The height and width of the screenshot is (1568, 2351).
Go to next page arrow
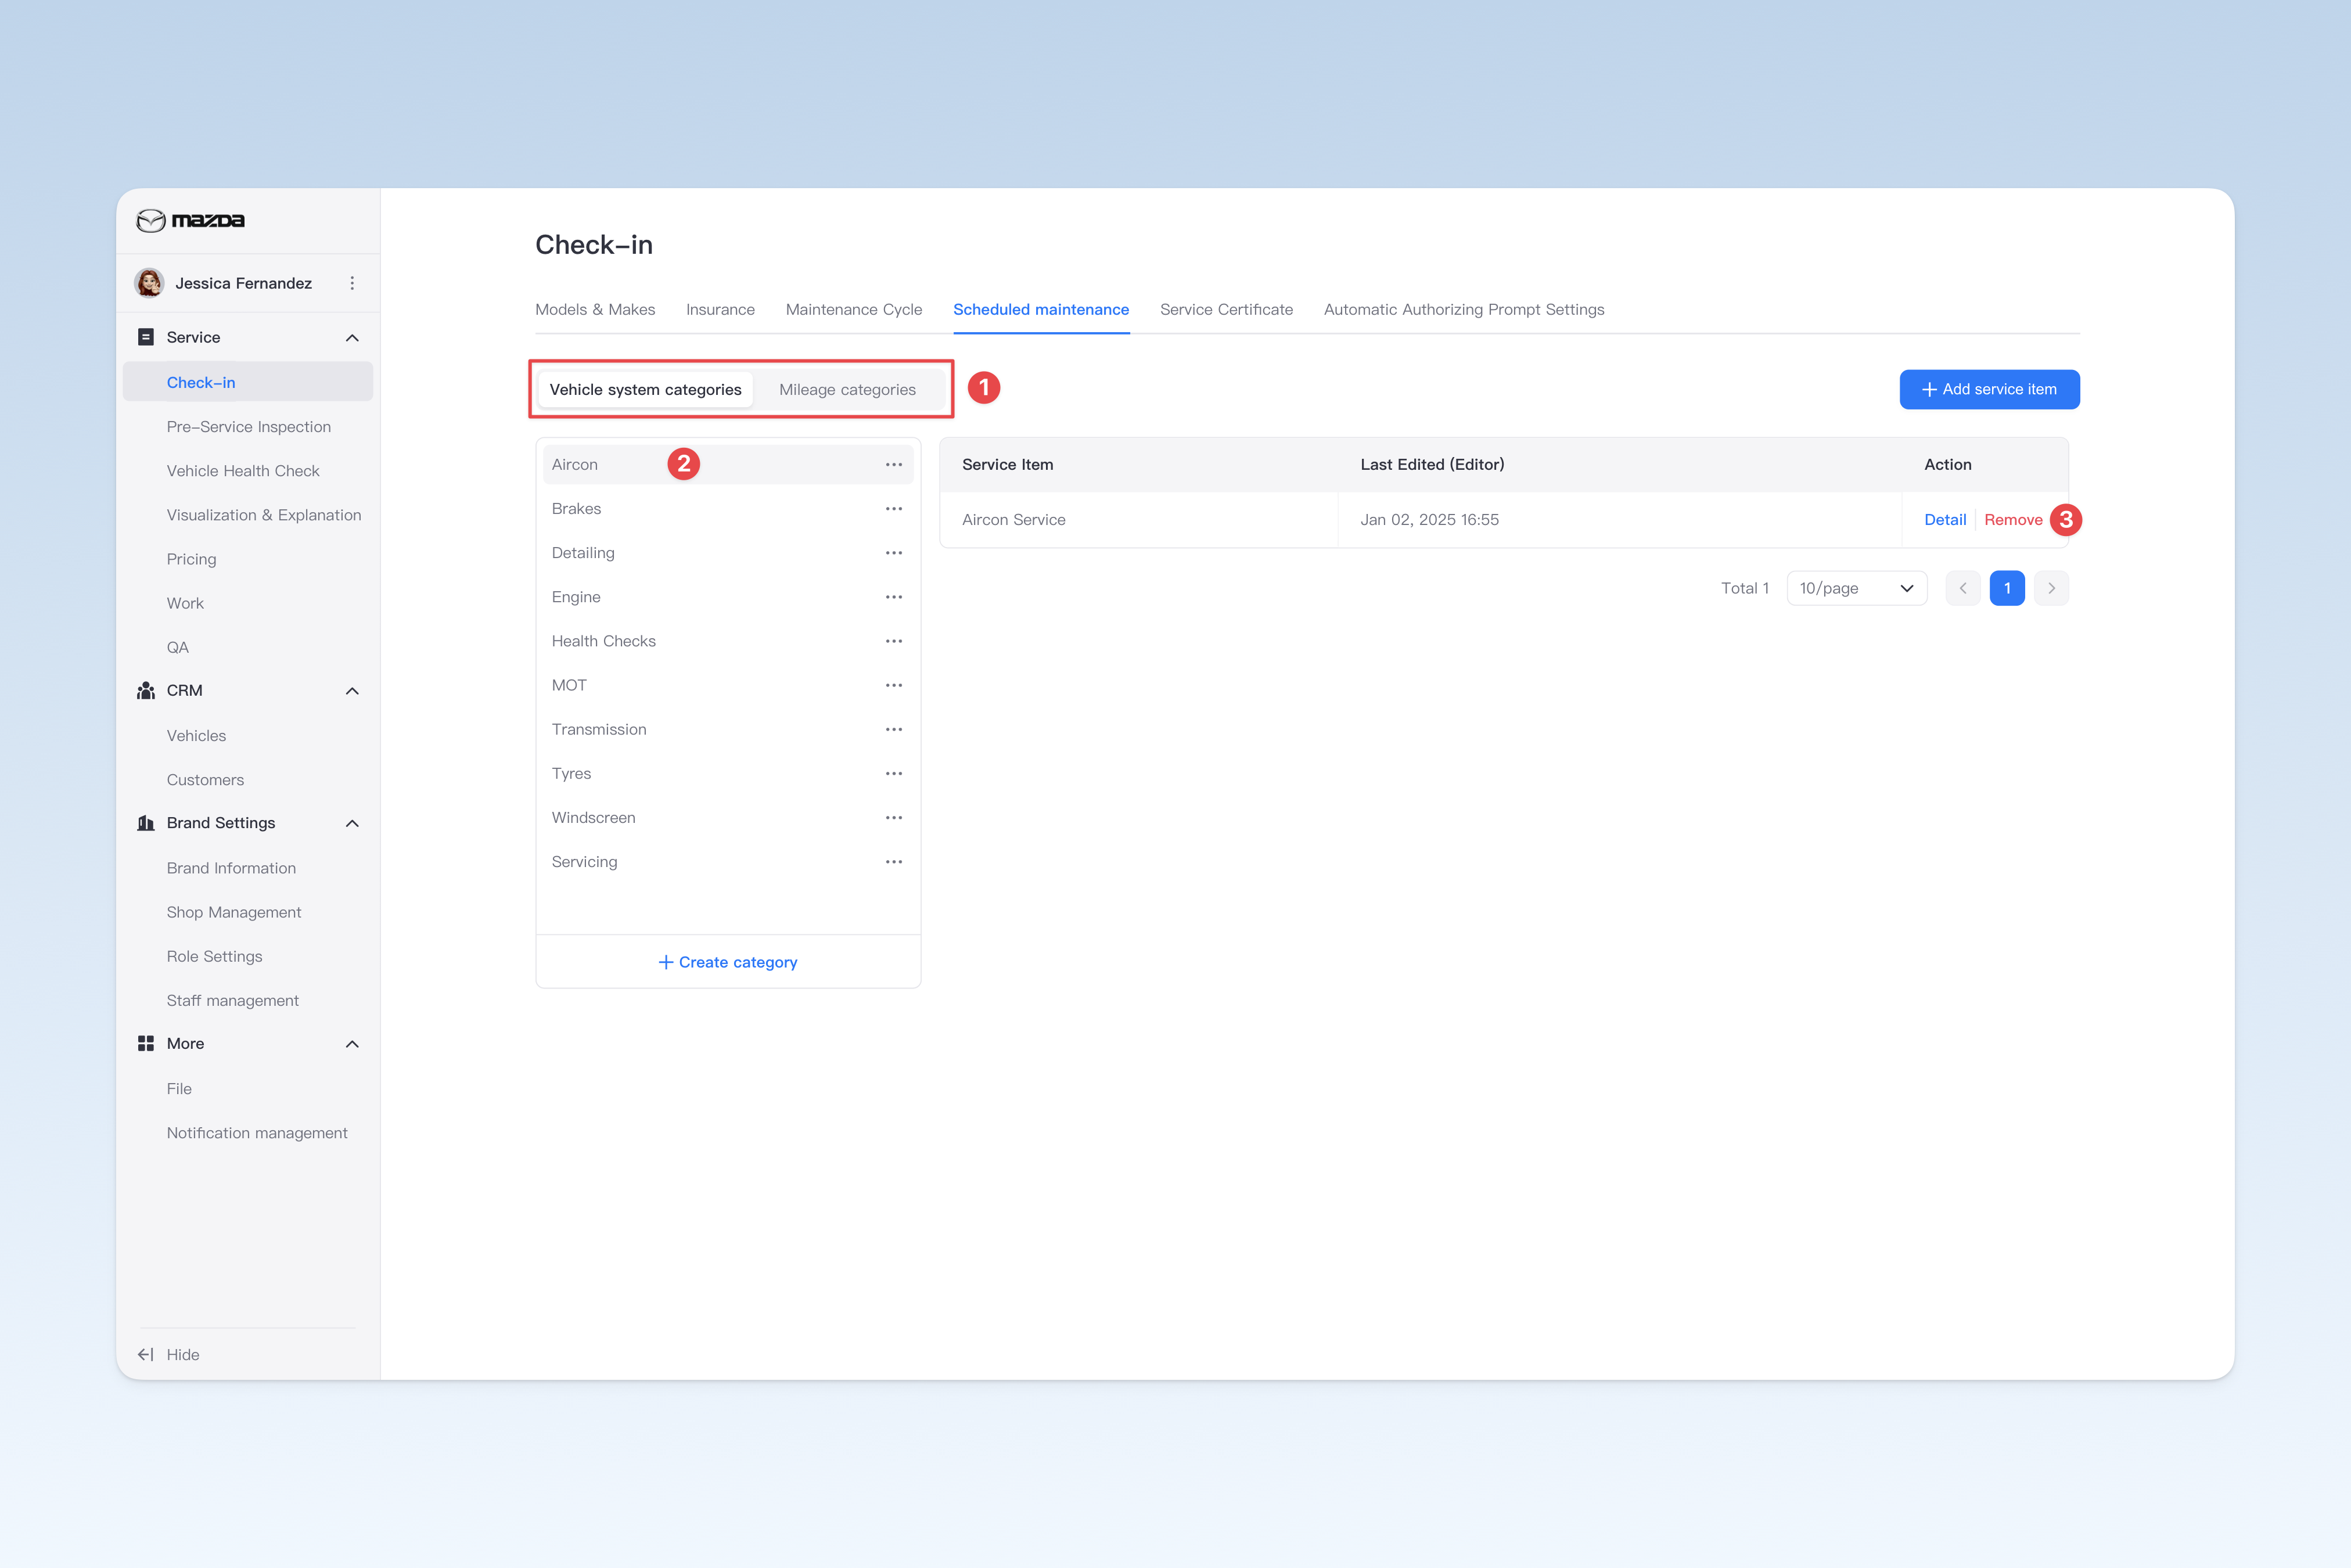coord(2052,588)
